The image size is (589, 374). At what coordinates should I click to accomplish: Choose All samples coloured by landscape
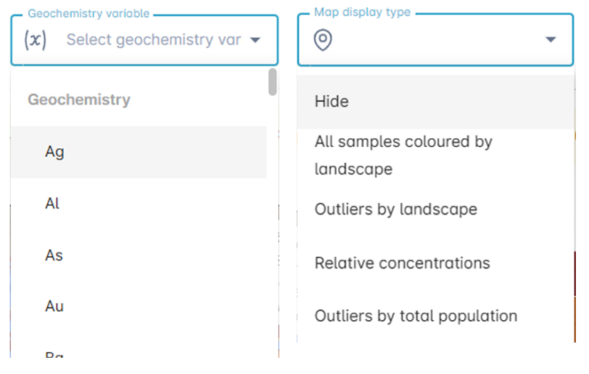tap(435, 156)
